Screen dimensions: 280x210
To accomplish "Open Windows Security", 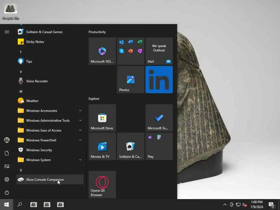I will [50, 150].
